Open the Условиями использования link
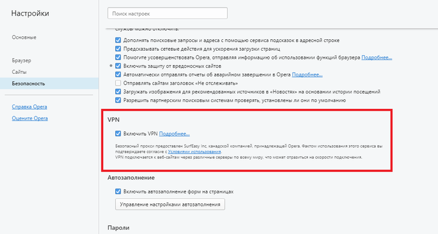 [195, 151]
